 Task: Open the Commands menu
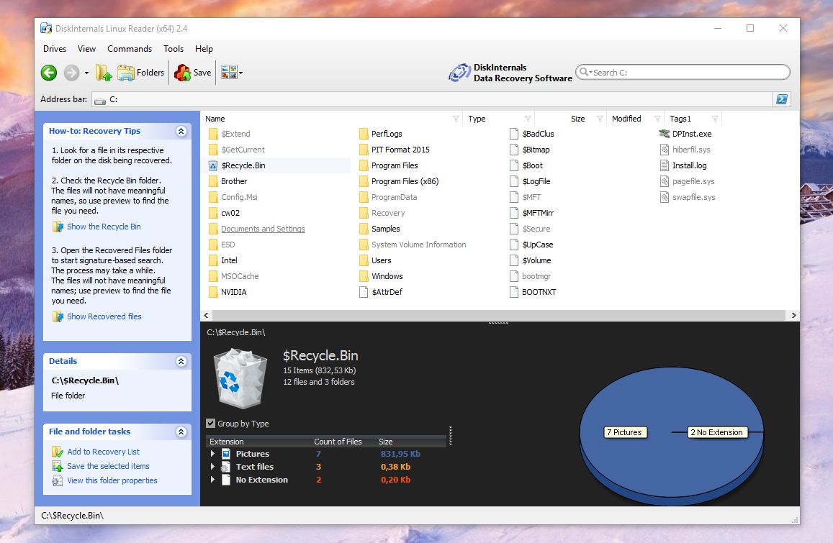point(130,49)
